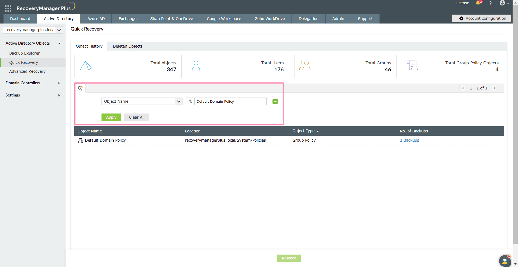Click the Group Policy object type cell
The width and height of the screenshot is (518, 267).
[304, 140]
